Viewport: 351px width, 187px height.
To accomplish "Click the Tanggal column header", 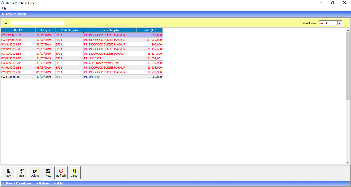I will tap(45, 30).
